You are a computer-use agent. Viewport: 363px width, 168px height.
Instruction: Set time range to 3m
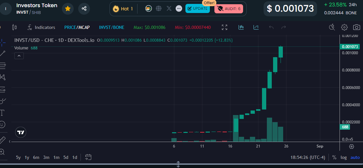coord(46,157)
